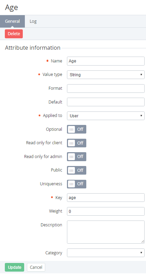Cancel editing the attribute
The width and height of the screenshot is (146, 274).
36,267
